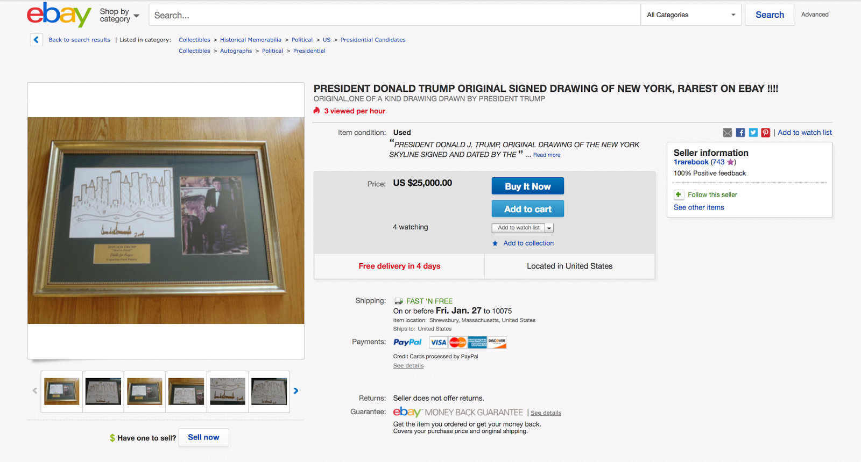Click the back arrow to search results

(x=36, y=40)
